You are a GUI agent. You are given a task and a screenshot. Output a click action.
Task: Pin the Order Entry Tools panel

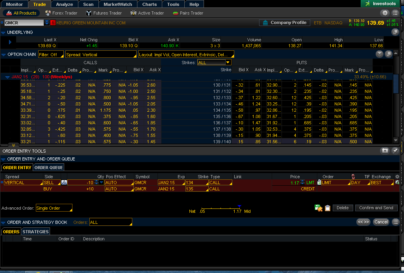[x=395, y=151]
